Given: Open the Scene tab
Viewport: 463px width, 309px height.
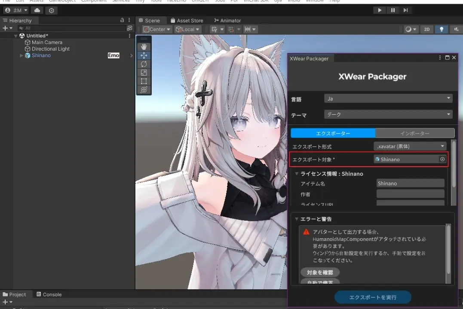Looking at the screenshot, I should tap(150, 20).
